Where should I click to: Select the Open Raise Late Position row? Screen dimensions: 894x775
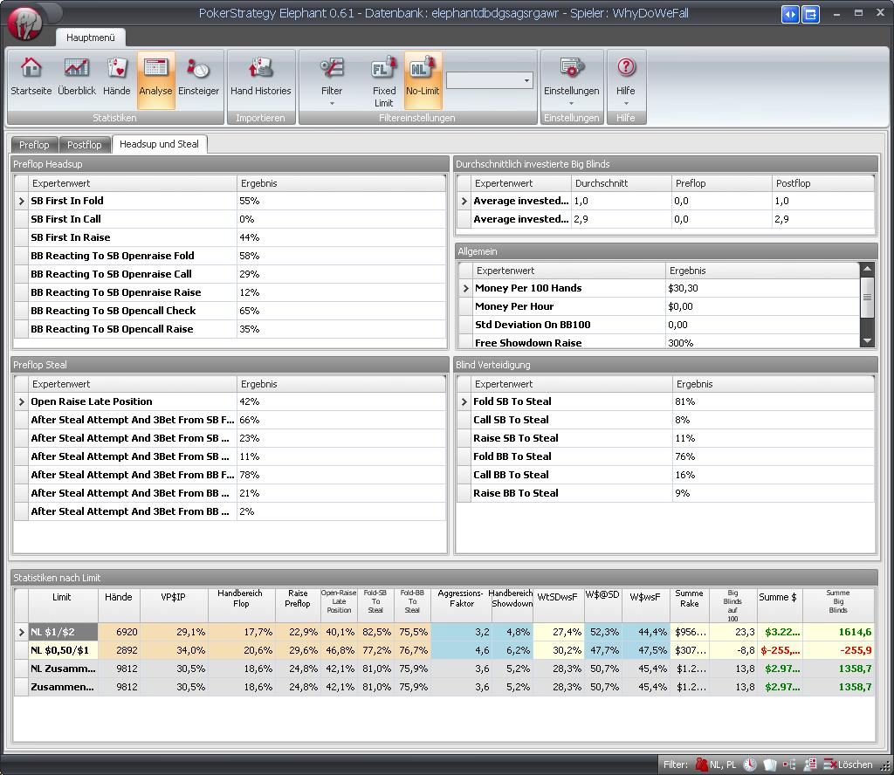[x=230, y=401]
